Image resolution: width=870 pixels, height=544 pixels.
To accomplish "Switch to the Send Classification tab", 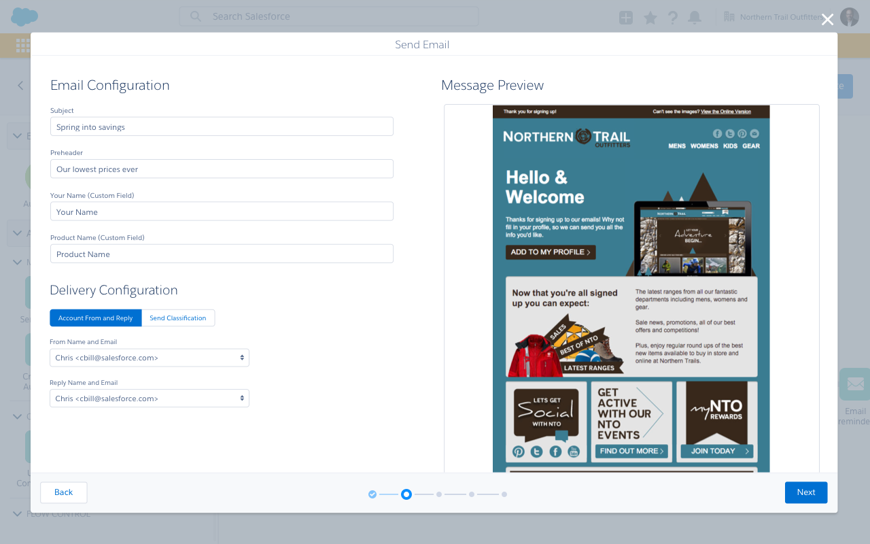I will (178, 318).
